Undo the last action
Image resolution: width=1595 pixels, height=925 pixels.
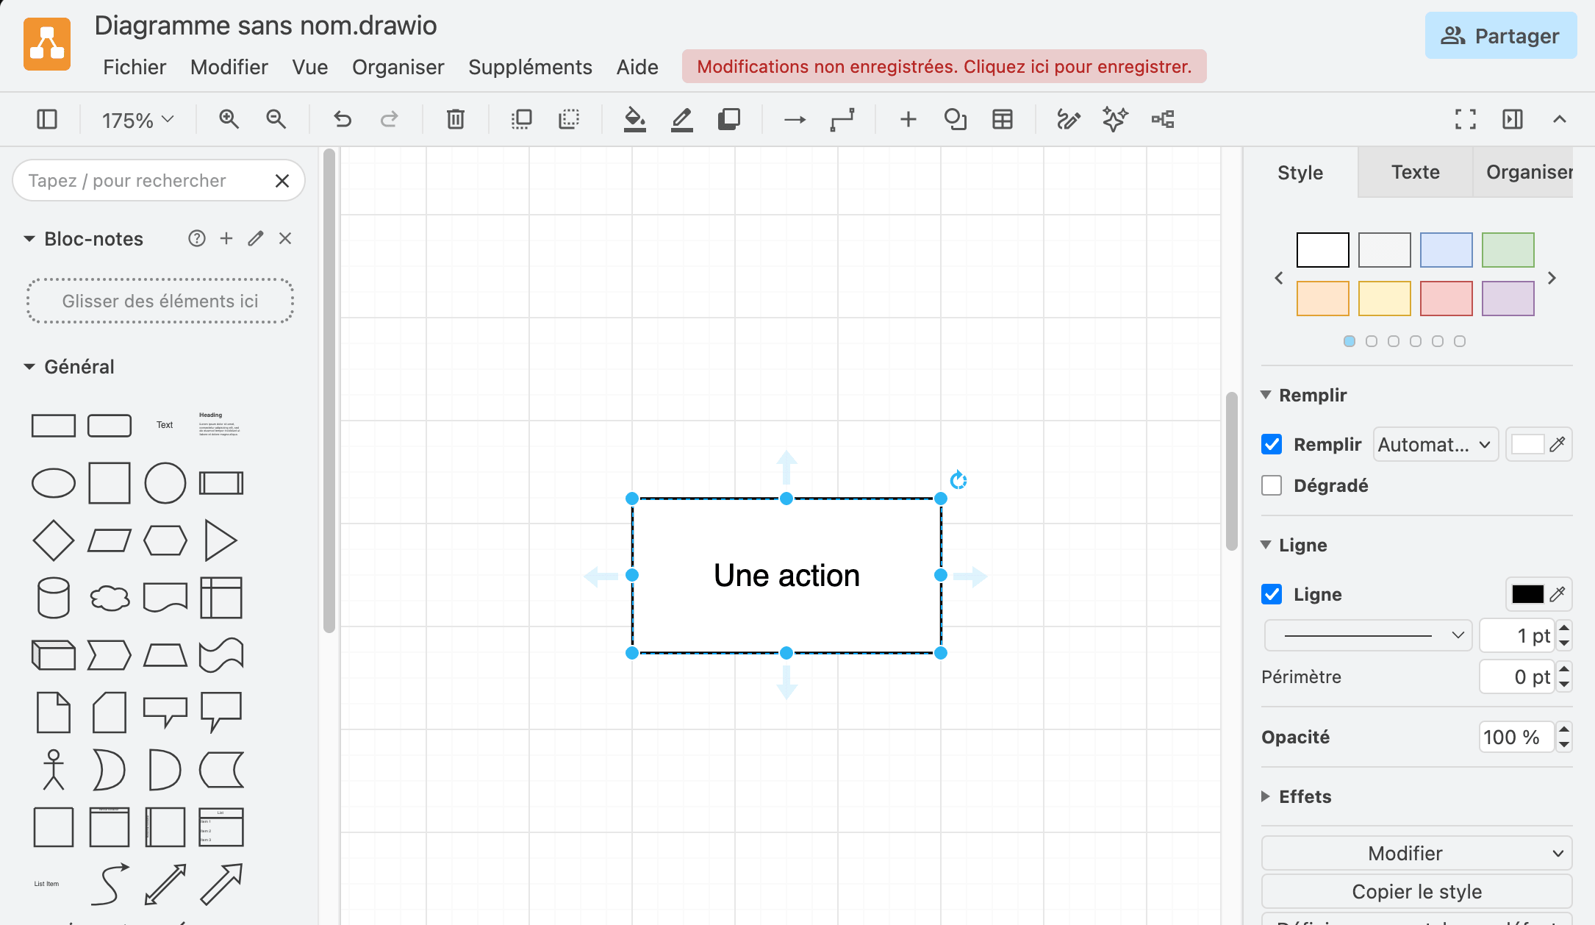coord(343,119)
